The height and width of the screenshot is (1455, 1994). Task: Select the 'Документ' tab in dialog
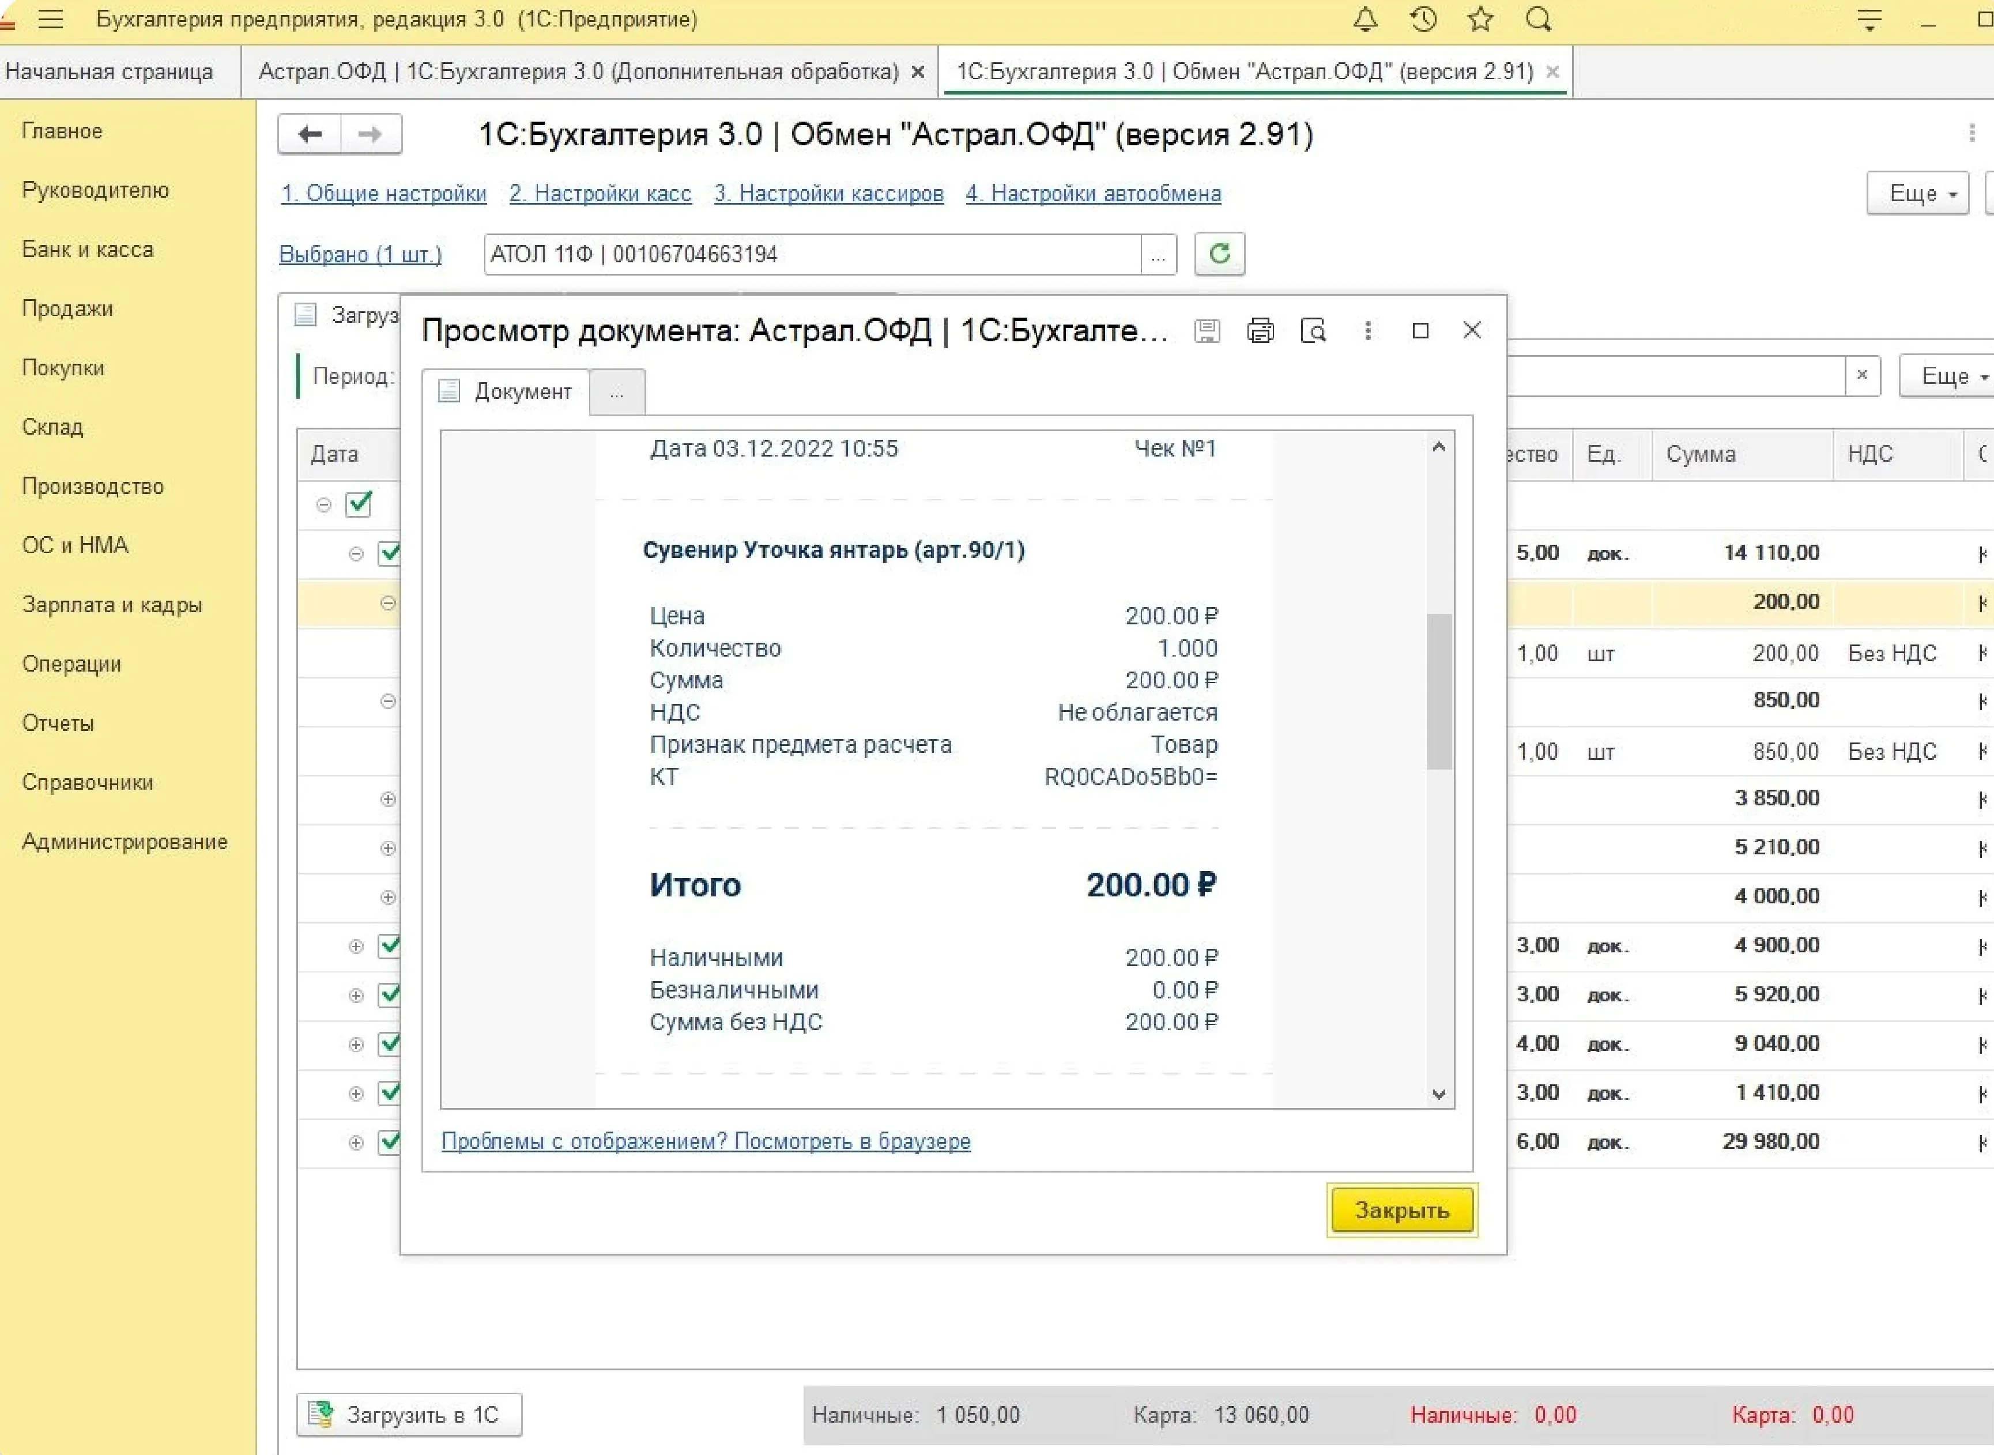507,391
